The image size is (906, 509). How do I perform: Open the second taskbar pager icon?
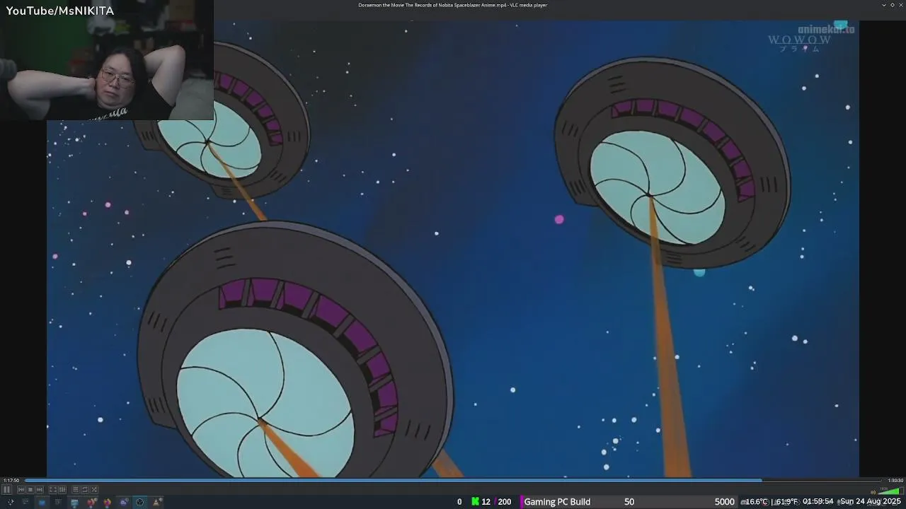pyautogui.click(x=25, y=502)
